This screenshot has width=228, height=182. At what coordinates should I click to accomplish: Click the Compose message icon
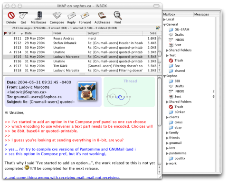coord(57,16)
